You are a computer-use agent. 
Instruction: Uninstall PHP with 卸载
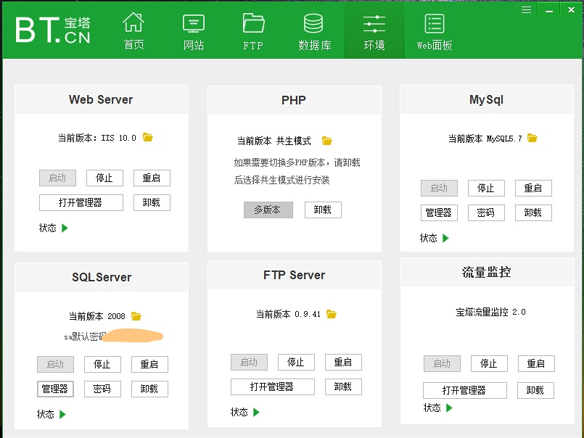click(323, 210)
